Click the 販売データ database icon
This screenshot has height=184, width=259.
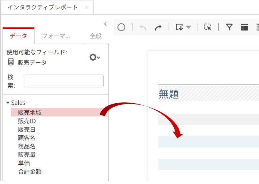pos(11,62)
